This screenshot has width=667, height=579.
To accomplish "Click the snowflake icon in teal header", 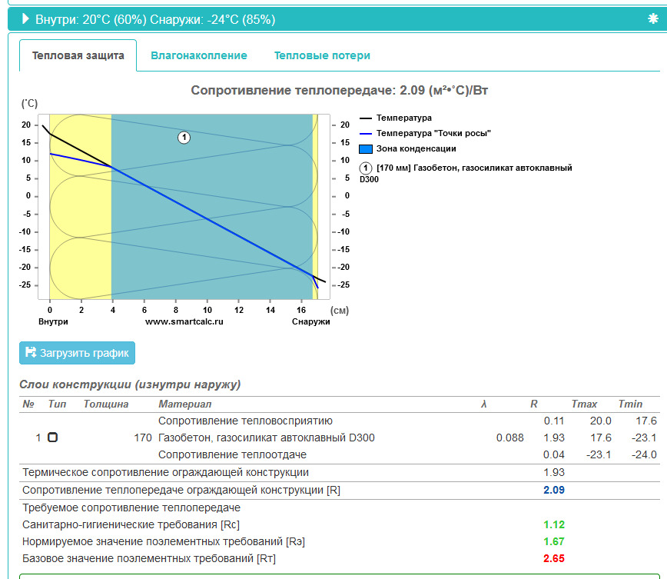I will pos(653,18).
